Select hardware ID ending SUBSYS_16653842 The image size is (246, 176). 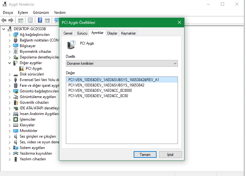[x=122, y=85]
